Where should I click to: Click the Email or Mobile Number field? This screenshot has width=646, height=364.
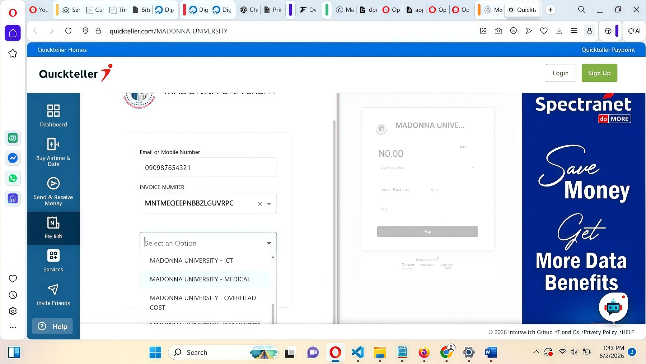click(208, 167)
